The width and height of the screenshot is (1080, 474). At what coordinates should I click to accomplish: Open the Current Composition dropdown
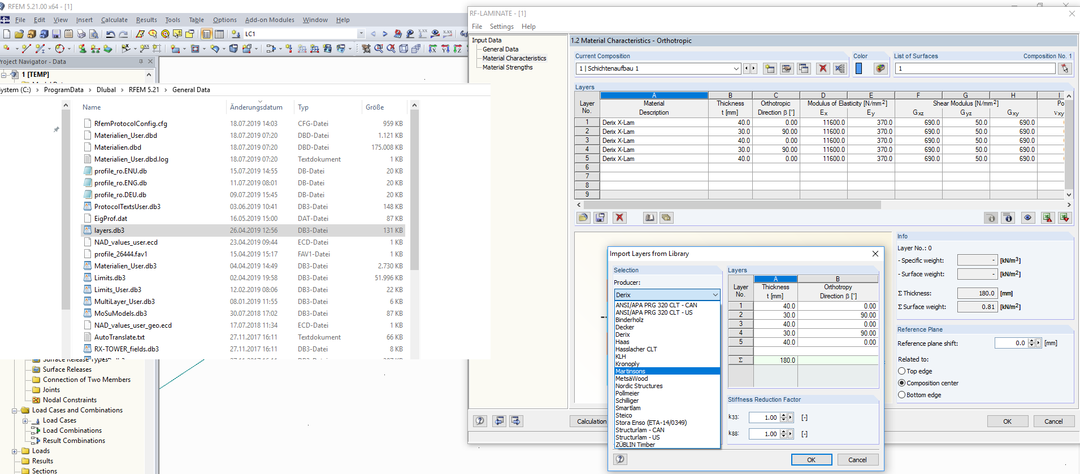[736, 68]
